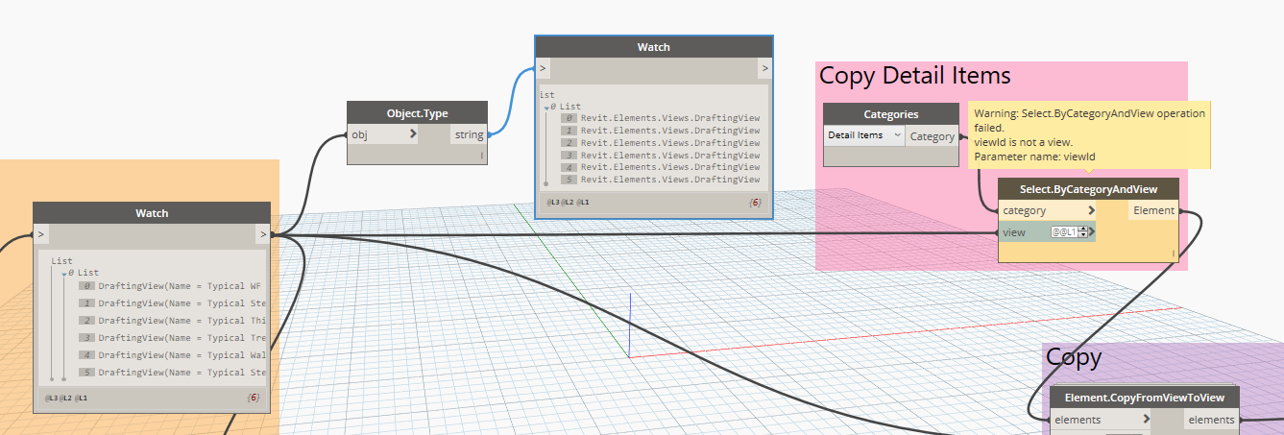This screenshot has height=435, width=1284.
Task: Select the Categories node header
Action: pyautogui.click(x=891, y=114)
